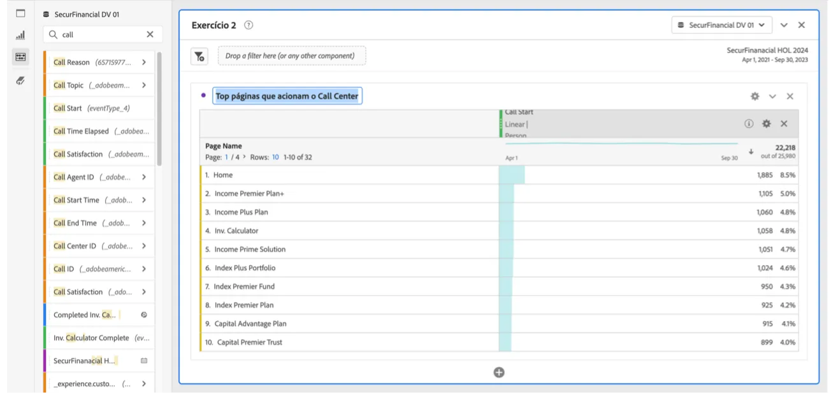This screenshot has height=395, width=831.
Task: Select the Call Time Elapsed component
Action: point(99,131)
